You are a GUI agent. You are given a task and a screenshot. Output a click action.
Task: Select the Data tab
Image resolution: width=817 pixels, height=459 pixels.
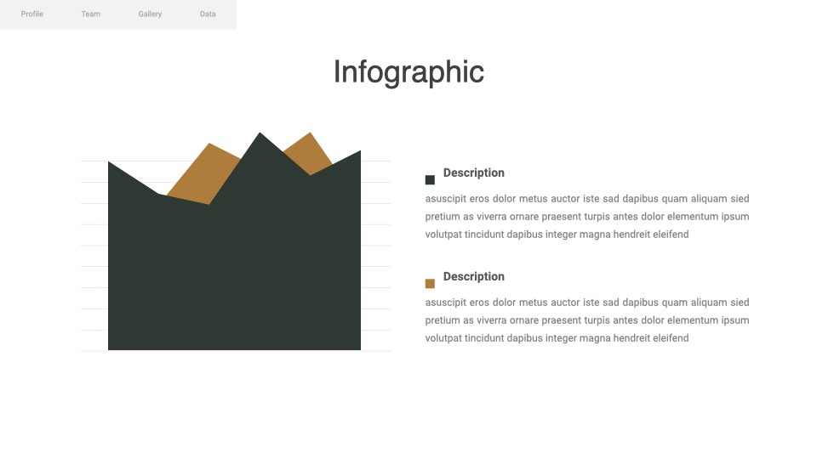click(208, 14)
